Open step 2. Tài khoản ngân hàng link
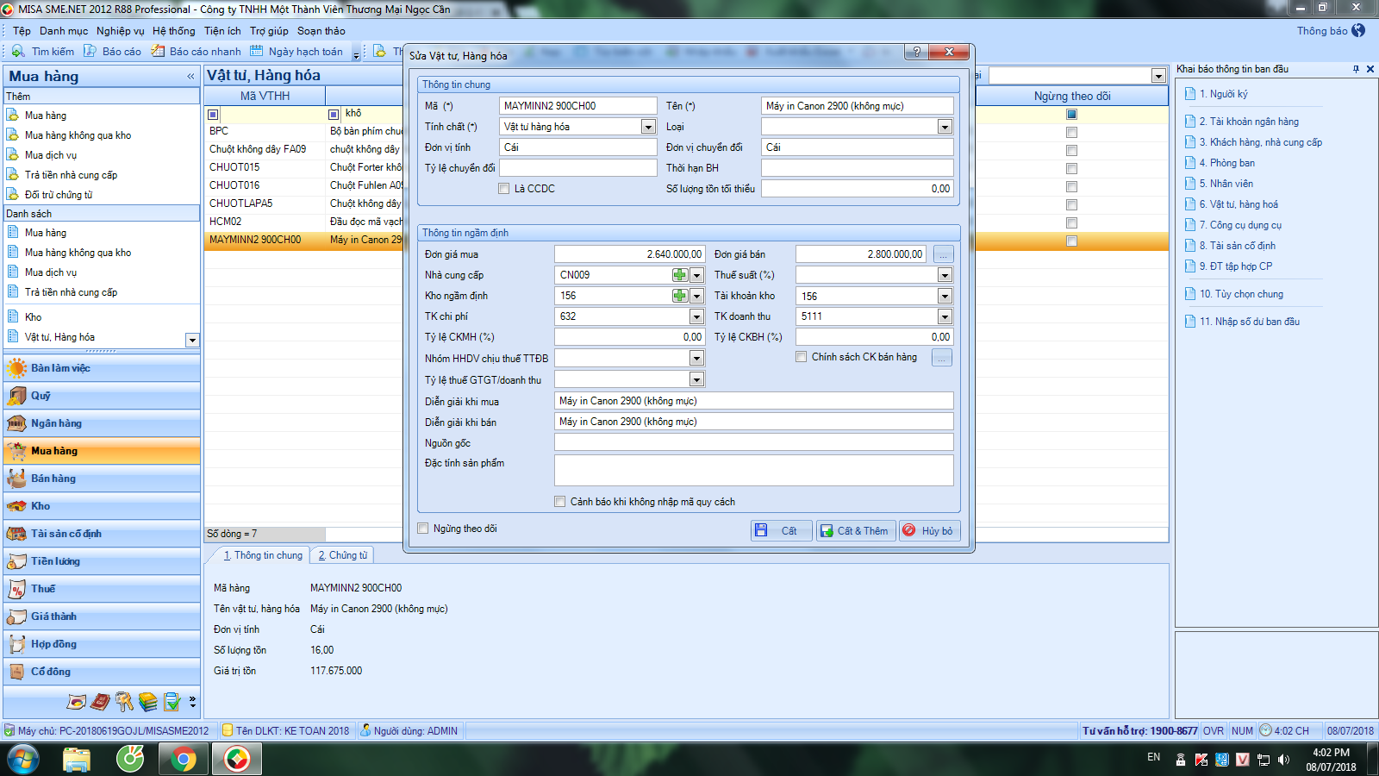This screenshot has width=1379, height=776. (x=1249, y=122)
